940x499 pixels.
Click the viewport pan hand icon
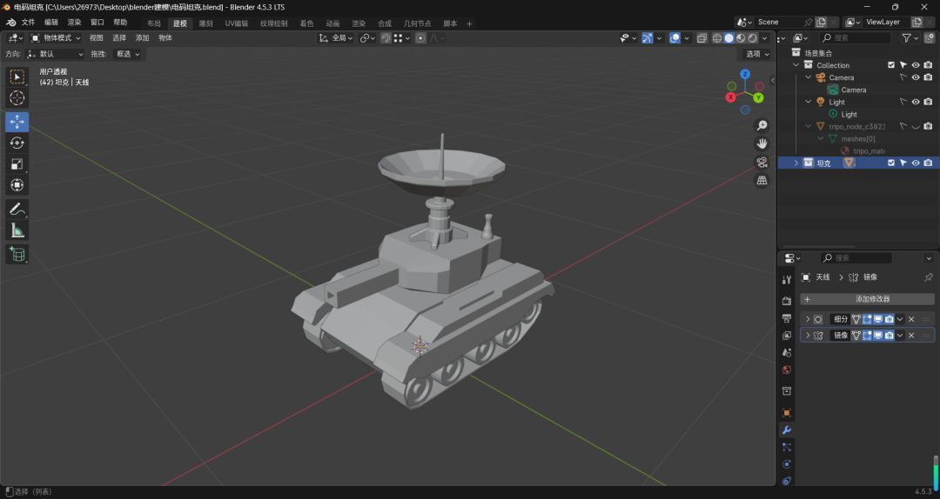pos(762,143)
